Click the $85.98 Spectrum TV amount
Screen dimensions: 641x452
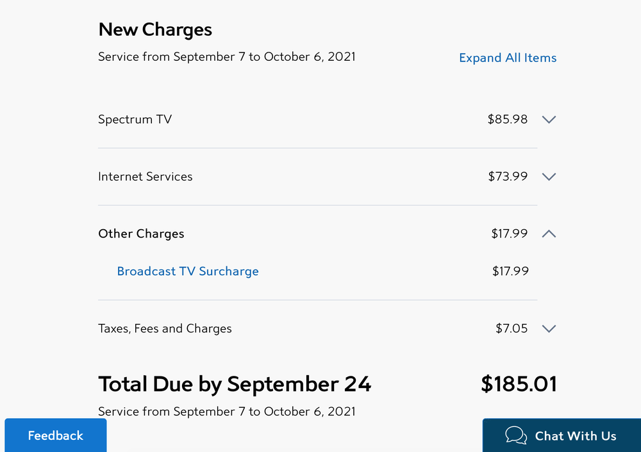507,119
